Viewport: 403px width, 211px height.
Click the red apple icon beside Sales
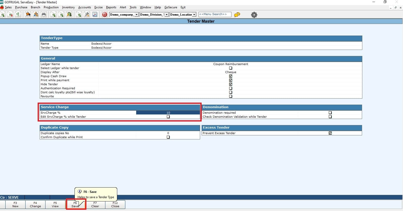pos(2,7)
